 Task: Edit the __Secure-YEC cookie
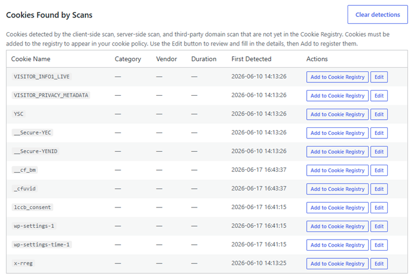pyautogui.click(x=379, y=133)
